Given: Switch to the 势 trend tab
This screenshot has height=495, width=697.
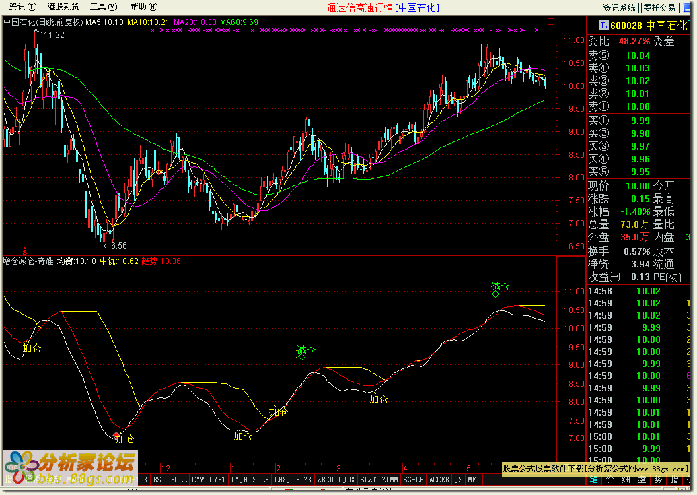Looking at the screenshot, I should pyautogui.click(x=658, y=480).
